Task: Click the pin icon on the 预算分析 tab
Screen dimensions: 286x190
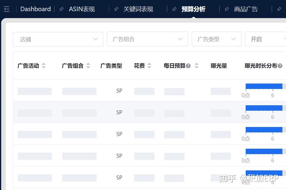Action: pos(174,9)
